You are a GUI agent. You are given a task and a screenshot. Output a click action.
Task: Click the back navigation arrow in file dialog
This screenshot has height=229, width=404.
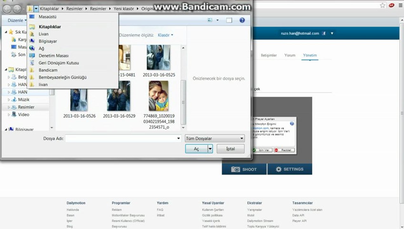pos(7,9)
